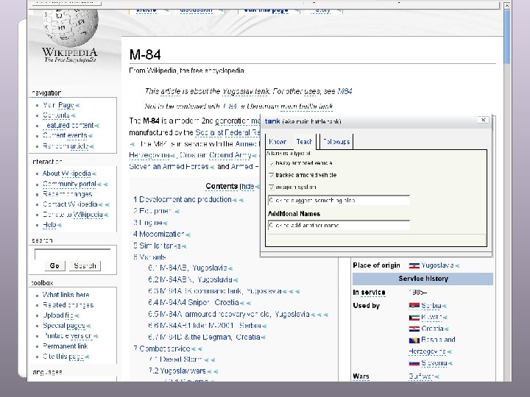The image size is (530, 397).
Task: Click the Search button
Action: pyautogui.click(x=85, y=266)
